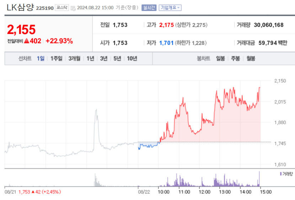The image size is (295, 200).
Task: Click the 2024.08.22 15:00 timestamp
Action: (95, 8)
